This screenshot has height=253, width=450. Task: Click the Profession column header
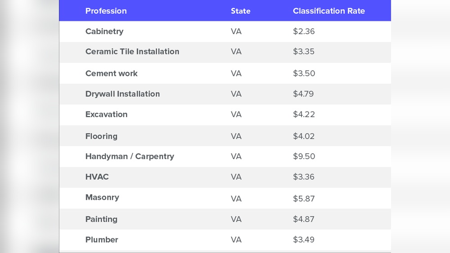106,11
